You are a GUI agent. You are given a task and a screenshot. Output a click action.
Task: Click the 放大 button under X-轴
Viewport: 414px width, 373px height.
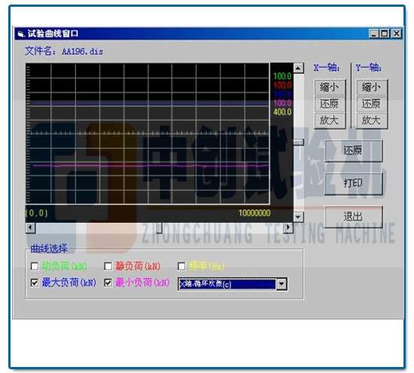(330, 121)
